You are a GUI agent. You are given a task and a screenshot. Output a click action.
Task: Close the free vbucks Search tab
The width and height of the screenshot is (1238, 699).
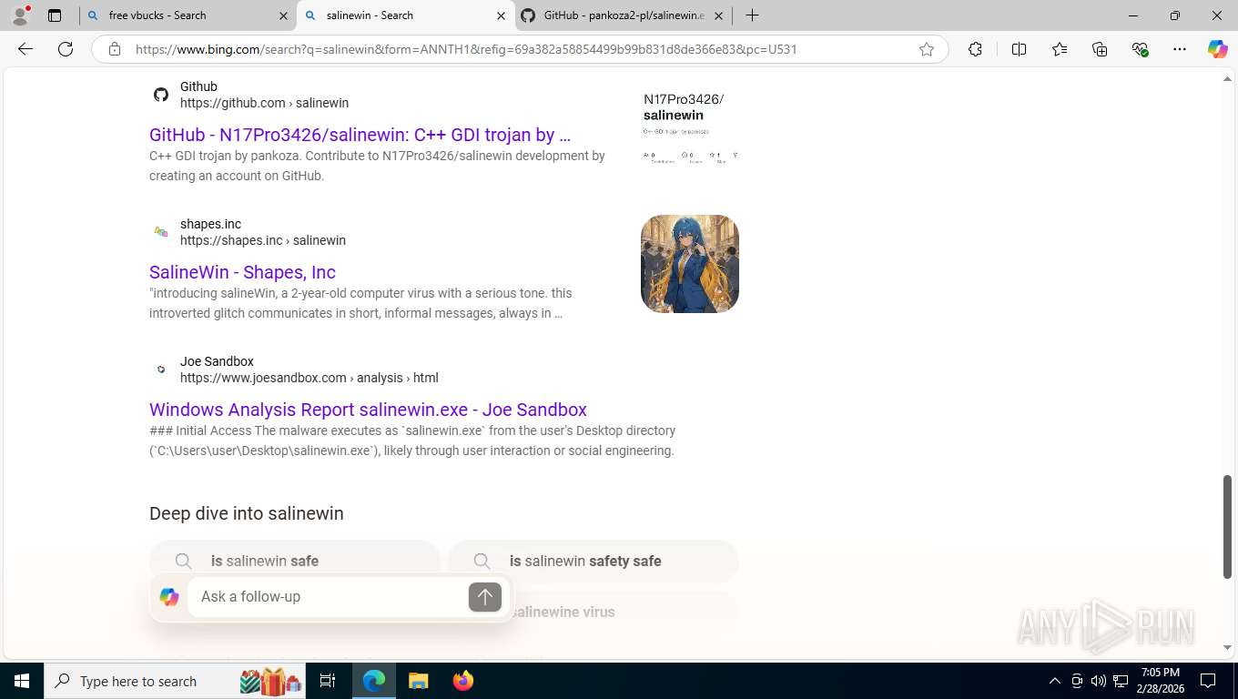(x=283, y=15)
